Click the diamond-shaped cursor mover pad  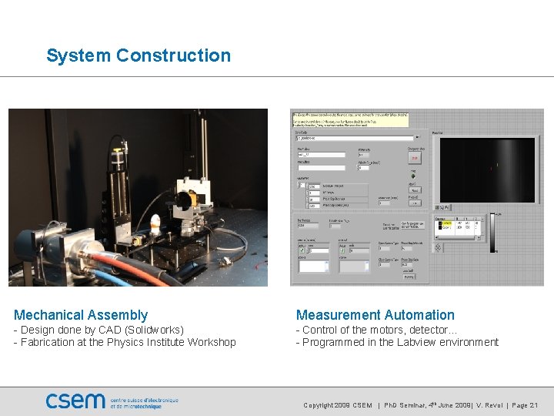click(x=438, y=247)
